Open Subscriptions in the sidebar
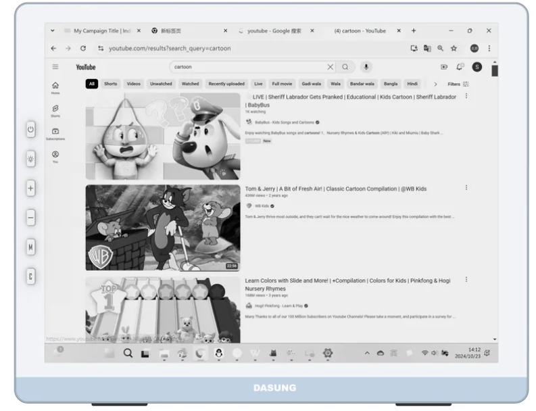 click(55, 133)
